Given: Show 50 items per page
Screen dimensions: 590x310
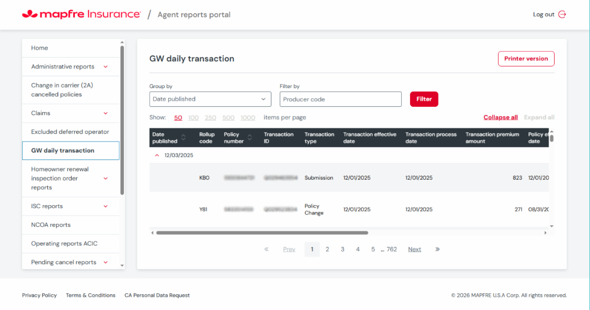Looking at the screenshot, I should coord(178,118).
